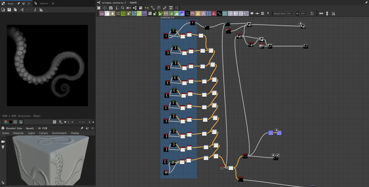Open the UV dropdown in Height view
The width and height of the screenshot is (369, 187).
29,10
